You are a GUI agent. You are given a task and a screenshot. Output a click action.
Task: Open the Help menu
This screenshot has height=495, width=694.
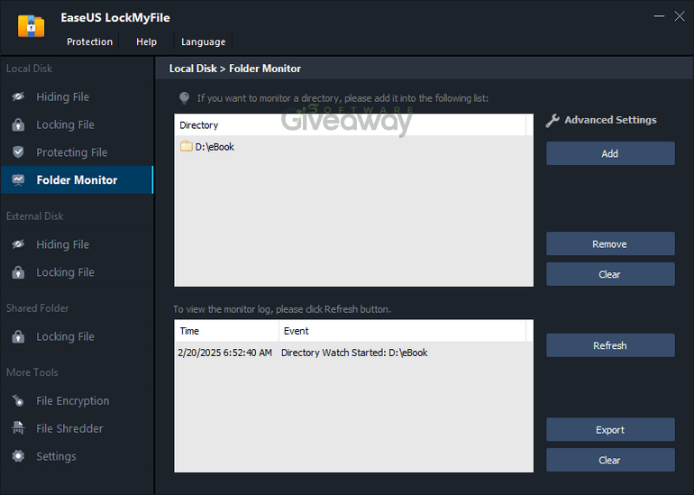146,41
